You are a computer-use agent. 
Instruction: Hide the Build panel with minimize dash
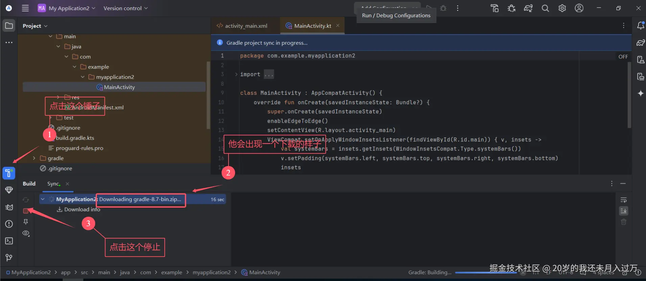623,183
